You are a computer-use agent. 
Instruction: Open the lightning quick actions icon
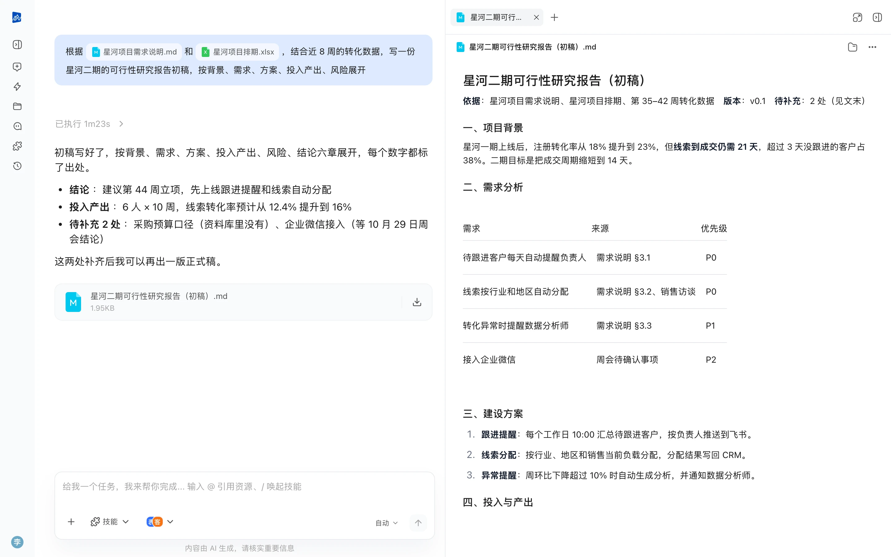click(17, 87)
